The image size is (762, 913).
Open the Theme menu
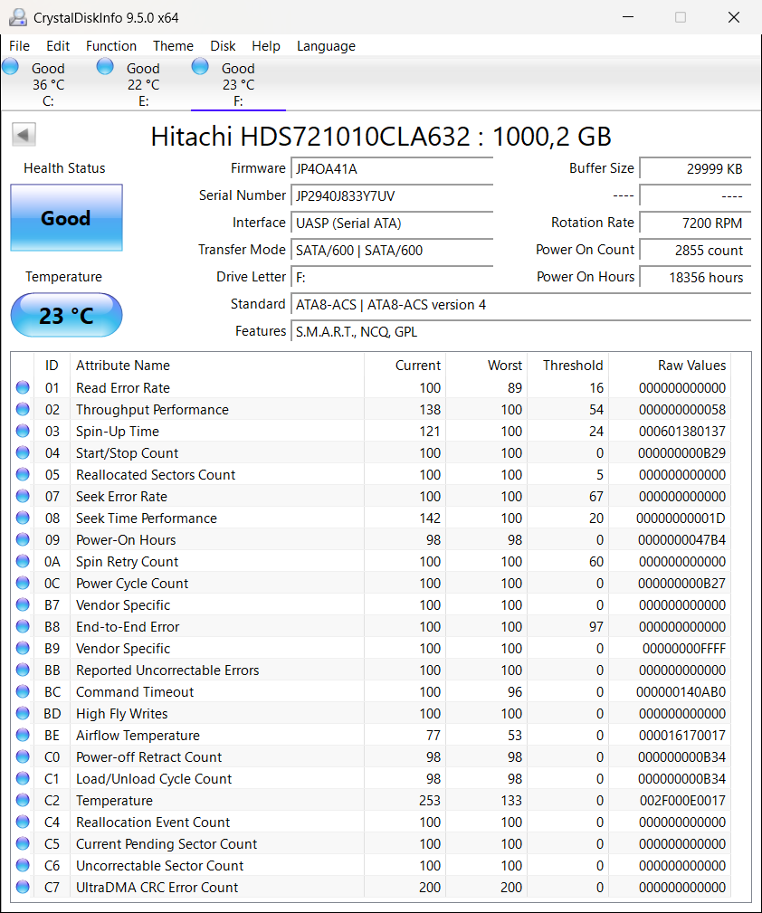(x=173, y=45)
